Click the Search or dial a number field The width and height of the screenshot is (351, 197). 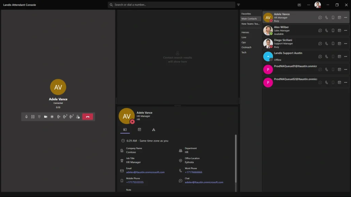pyautogui.click(x=171, y=5)
